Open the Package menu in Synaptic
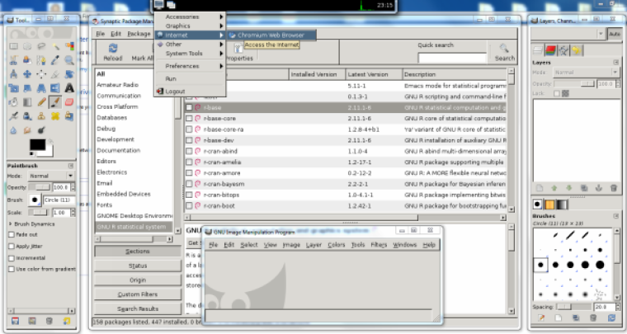This screenshot has width=627, height=334. (139, 34)
